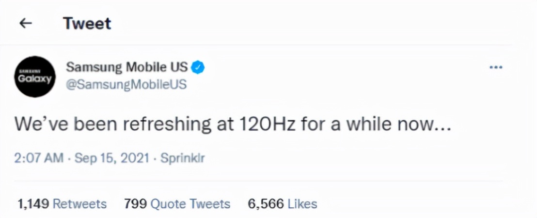Image resolution: width=537 pixels, height=218 pixels.
Task: Visit the @SamsungMobileUS handle
Action: point(126,84)
